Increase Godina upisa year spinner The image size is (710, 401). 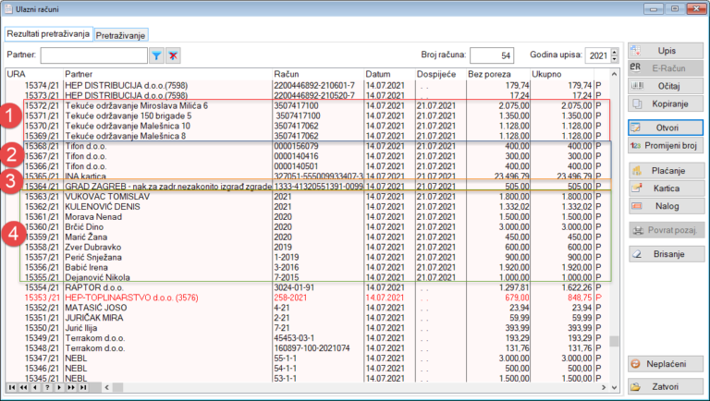614,52
